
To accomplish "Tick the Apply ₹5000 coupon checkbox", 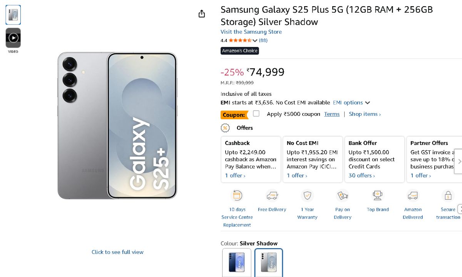I will [x=256, y=113].
